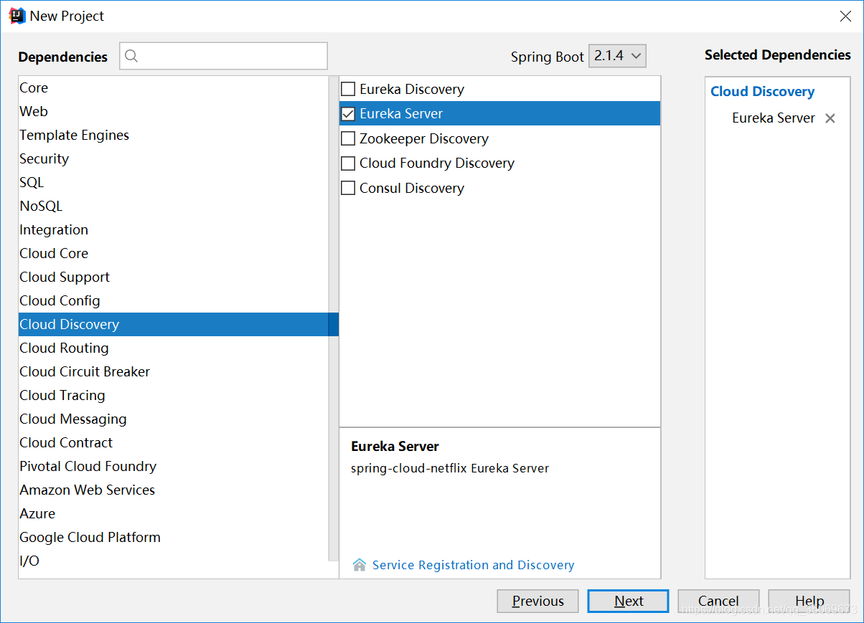Cancel the New Project wizard
This screenshot has height=623, width=864.
(x=718, y=601)
